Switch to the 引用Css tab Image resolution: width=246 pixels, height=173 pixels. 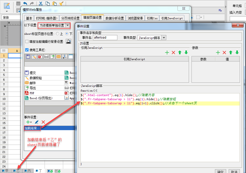[x=152, y=18]
